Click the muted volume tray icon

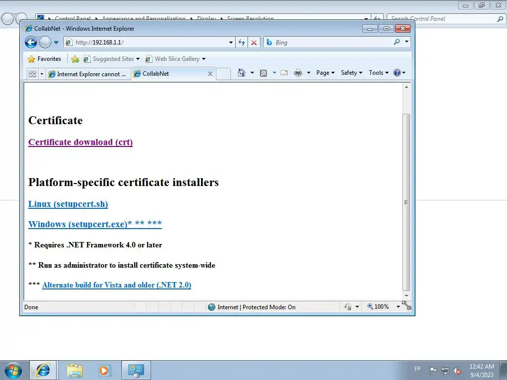tap(457, 371)
